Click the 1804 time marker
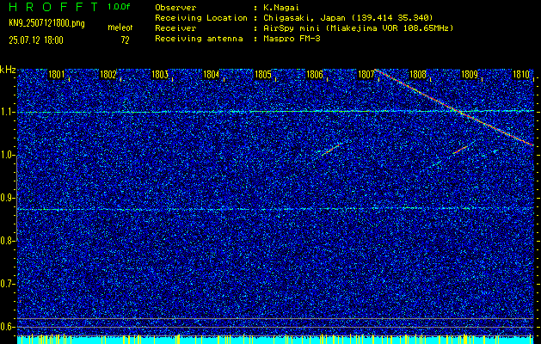This screenshot has height=344, width=541. 212,75
